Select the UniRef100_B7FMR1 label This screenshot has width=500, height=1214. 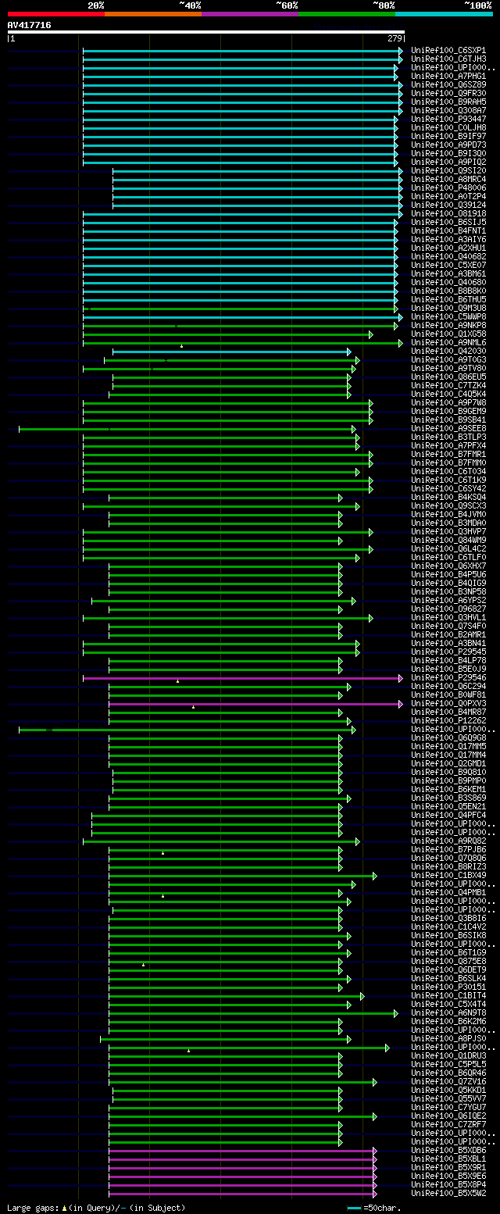click(x=448, y=454)
